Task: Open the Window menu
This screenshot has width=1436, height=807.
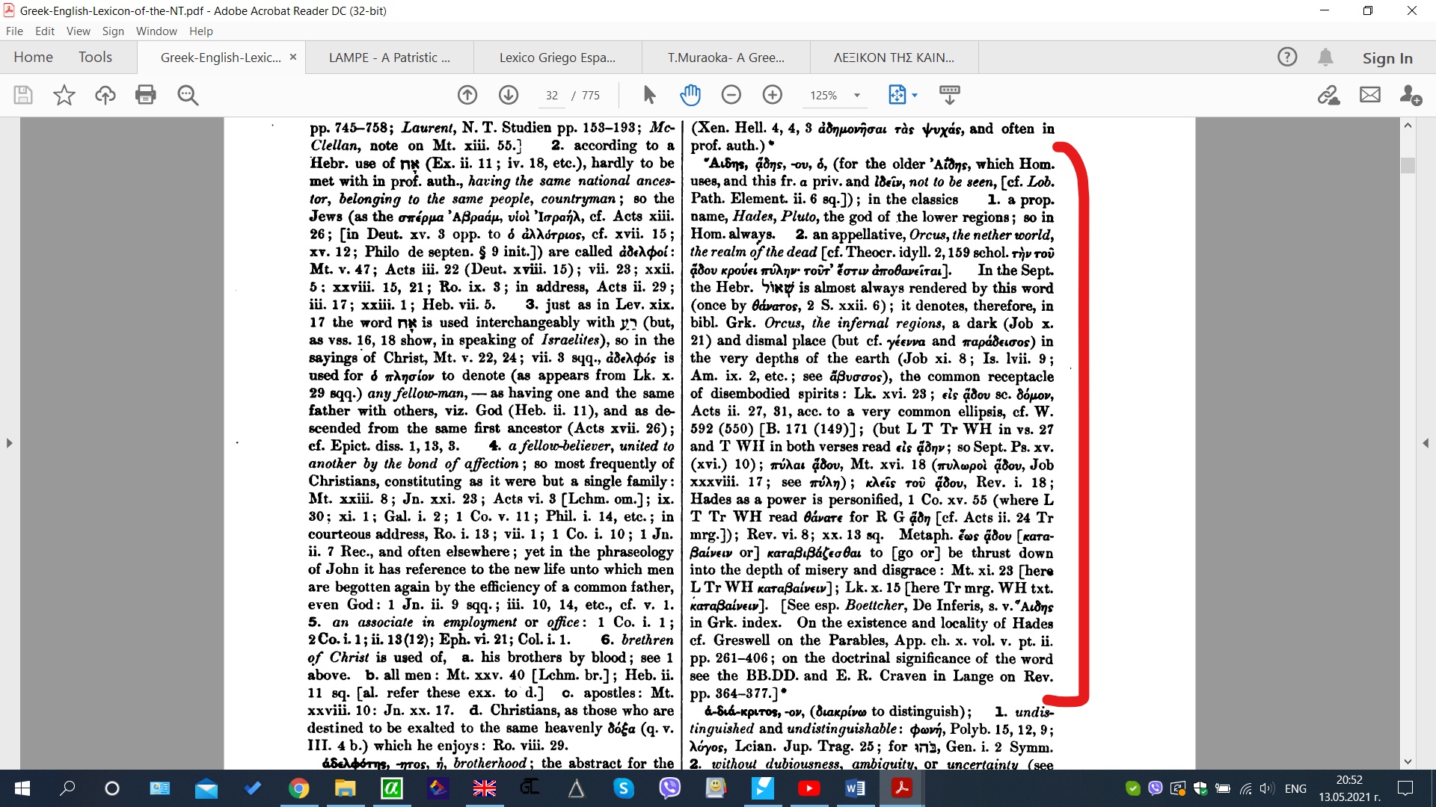Action: 156,31
